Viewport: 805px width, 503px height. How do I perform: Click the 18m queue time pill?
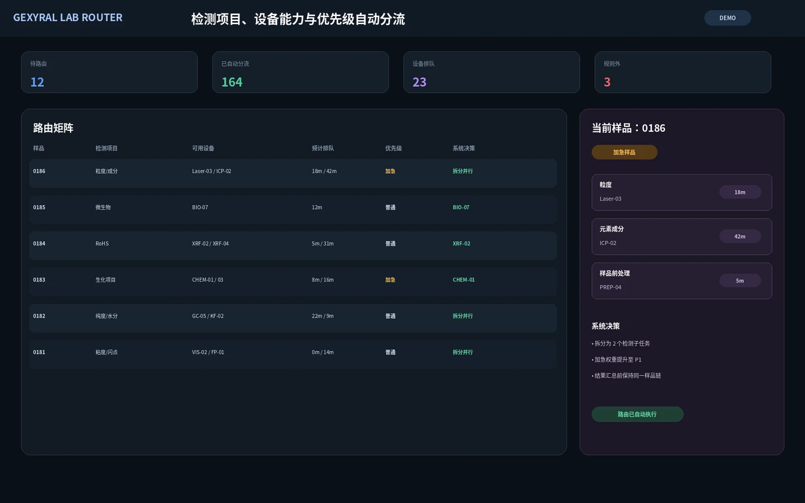coord(740,192)
